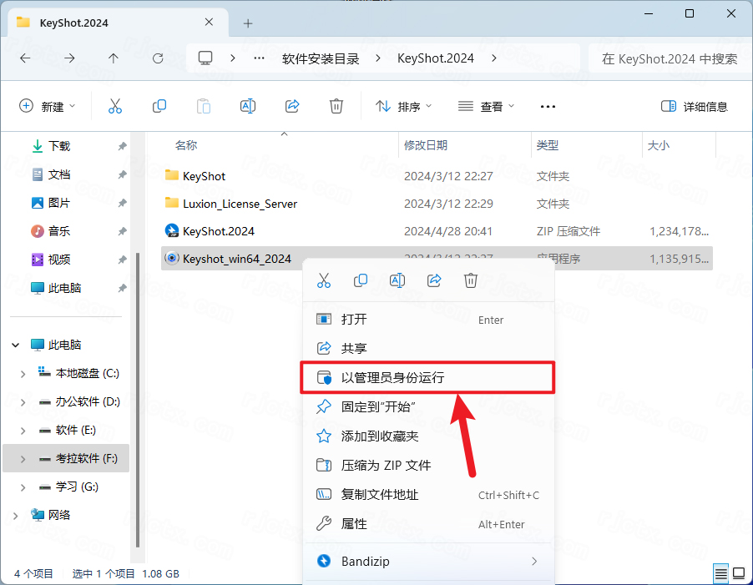Open 下载 in quick access
Viewport: 753px width, 585px height.
(59, 146)
